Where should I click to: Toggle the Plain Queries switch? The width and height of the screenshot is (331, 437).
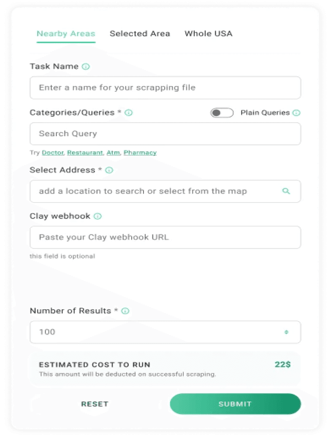(x=222, y=113)
